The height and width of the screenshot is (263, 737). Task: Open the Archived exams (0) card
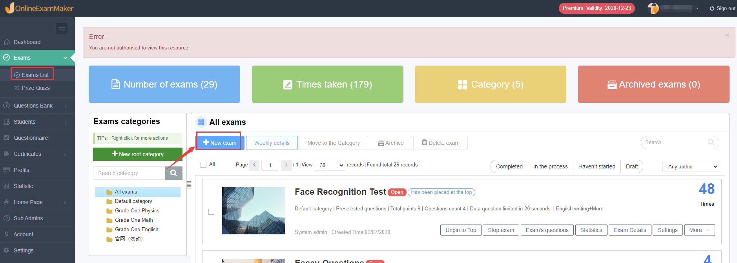pos(654,84)
